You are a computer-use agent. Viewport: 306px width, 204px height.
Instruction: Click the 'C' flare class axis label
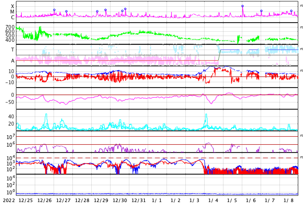[x=13, y=17]
